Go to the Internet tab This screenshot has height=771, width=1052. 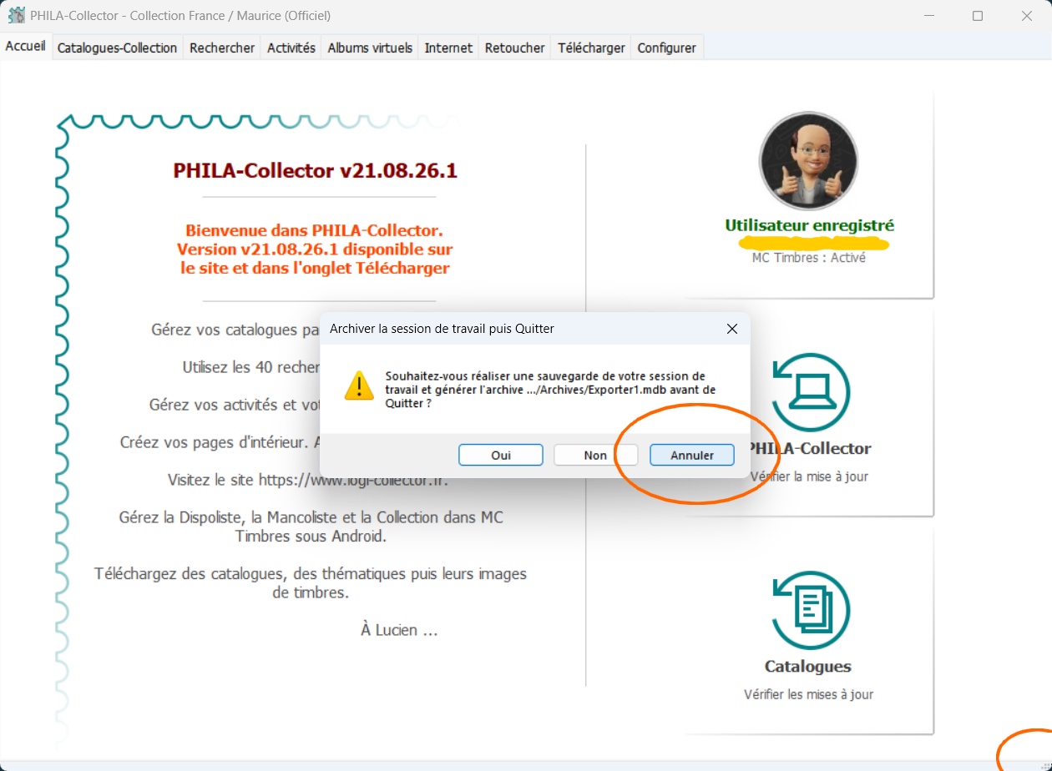[448, 48]
